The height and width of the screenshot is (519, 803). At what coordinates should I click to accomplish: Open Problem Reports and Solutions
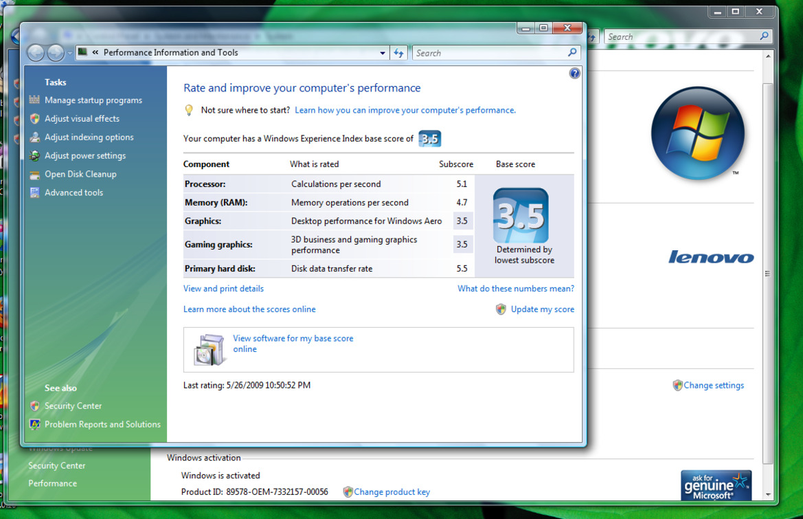coord(102,424)
